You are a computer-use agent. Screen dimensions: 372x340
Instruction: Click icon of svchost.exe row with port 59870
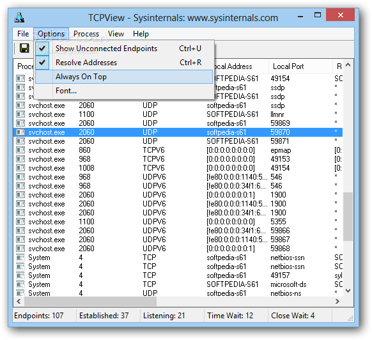(x=20, y=132)
